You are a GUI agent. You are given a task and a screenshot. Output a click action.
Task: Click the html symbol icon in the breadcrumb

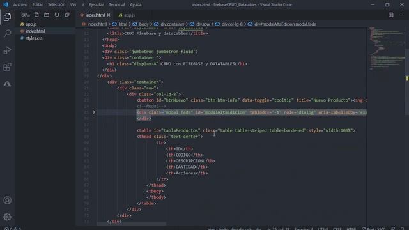pos(114,24)
